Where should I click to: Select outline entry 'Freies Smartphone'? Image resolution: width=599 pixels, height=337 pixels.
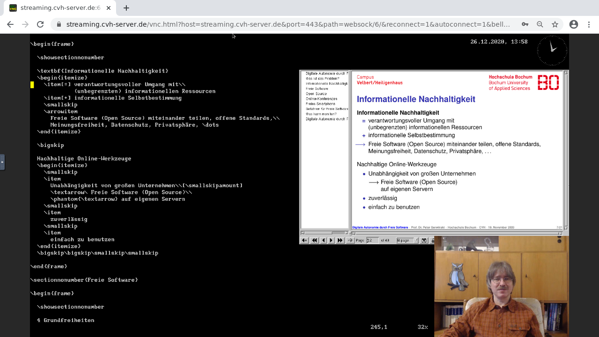tap(320, 104)
